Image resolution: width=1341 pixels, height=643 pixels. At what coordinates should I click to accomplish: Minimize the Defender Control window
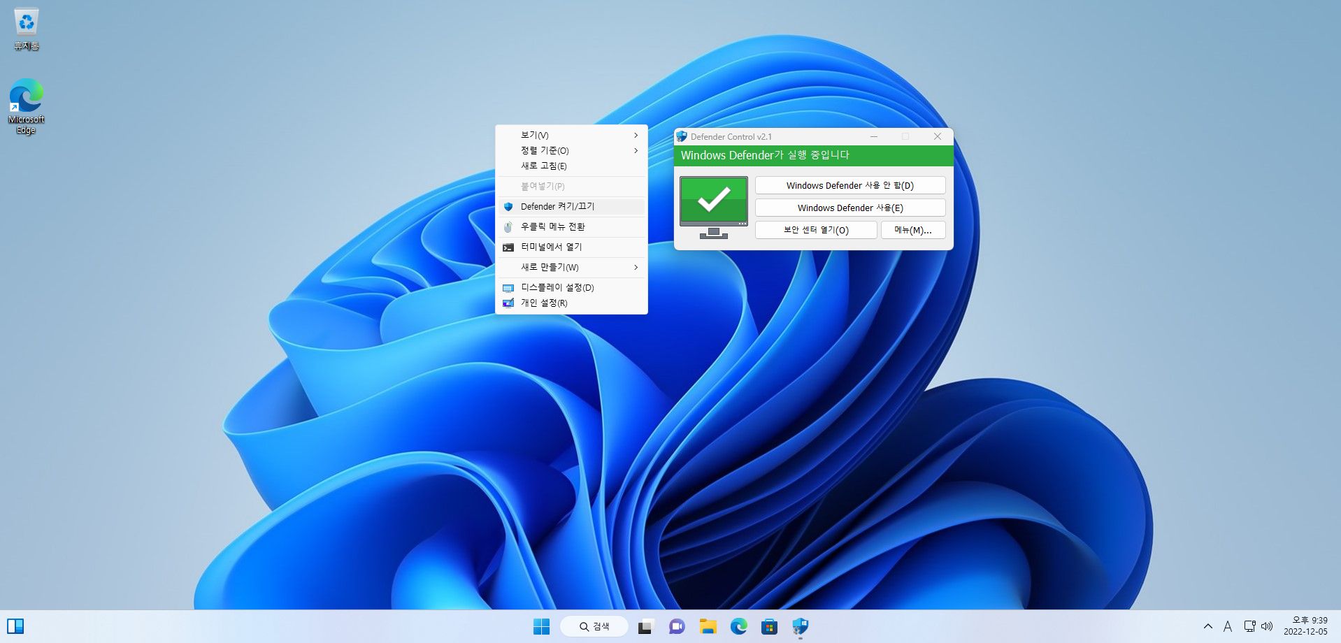873,137
